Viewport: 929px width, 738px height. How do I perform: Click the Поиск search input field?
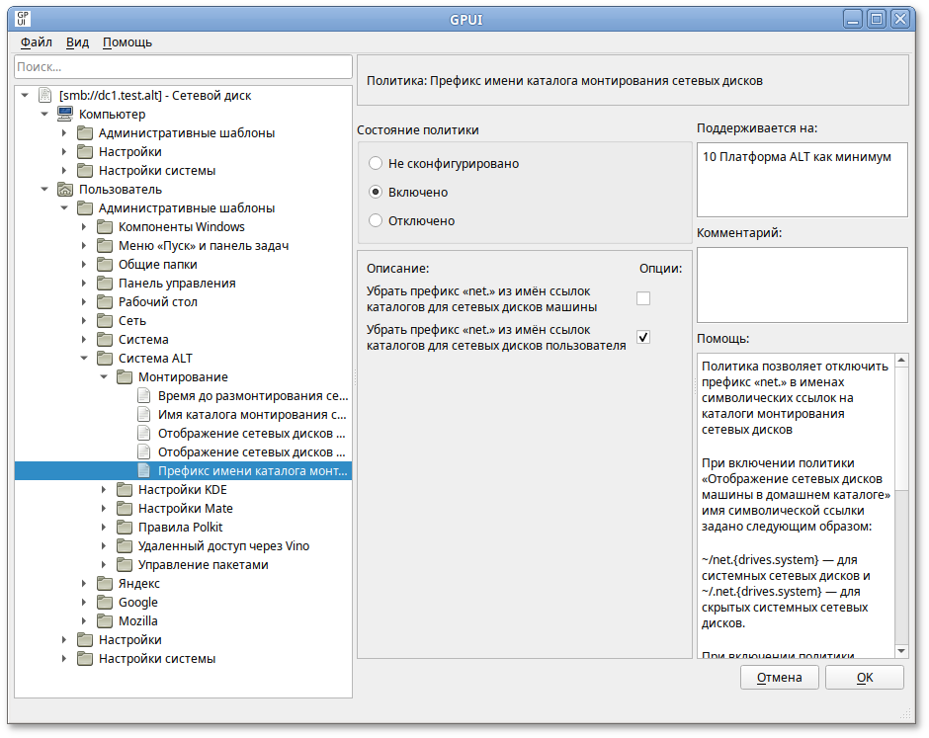183,67
